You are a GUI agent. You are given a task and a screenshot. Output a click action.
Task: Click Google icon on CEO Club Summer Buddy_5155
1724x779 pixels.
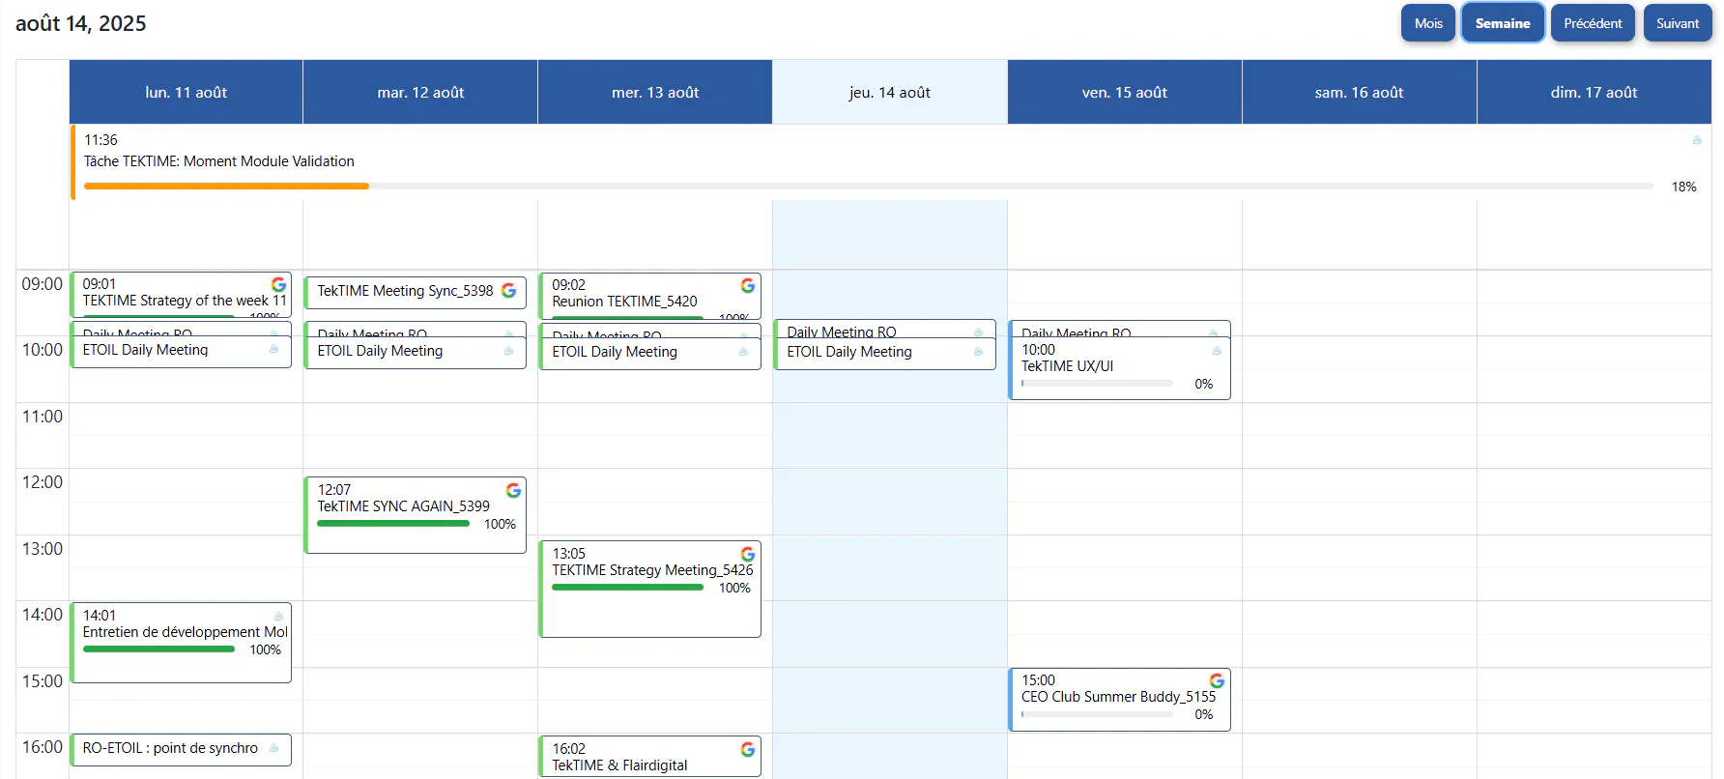1217,680
